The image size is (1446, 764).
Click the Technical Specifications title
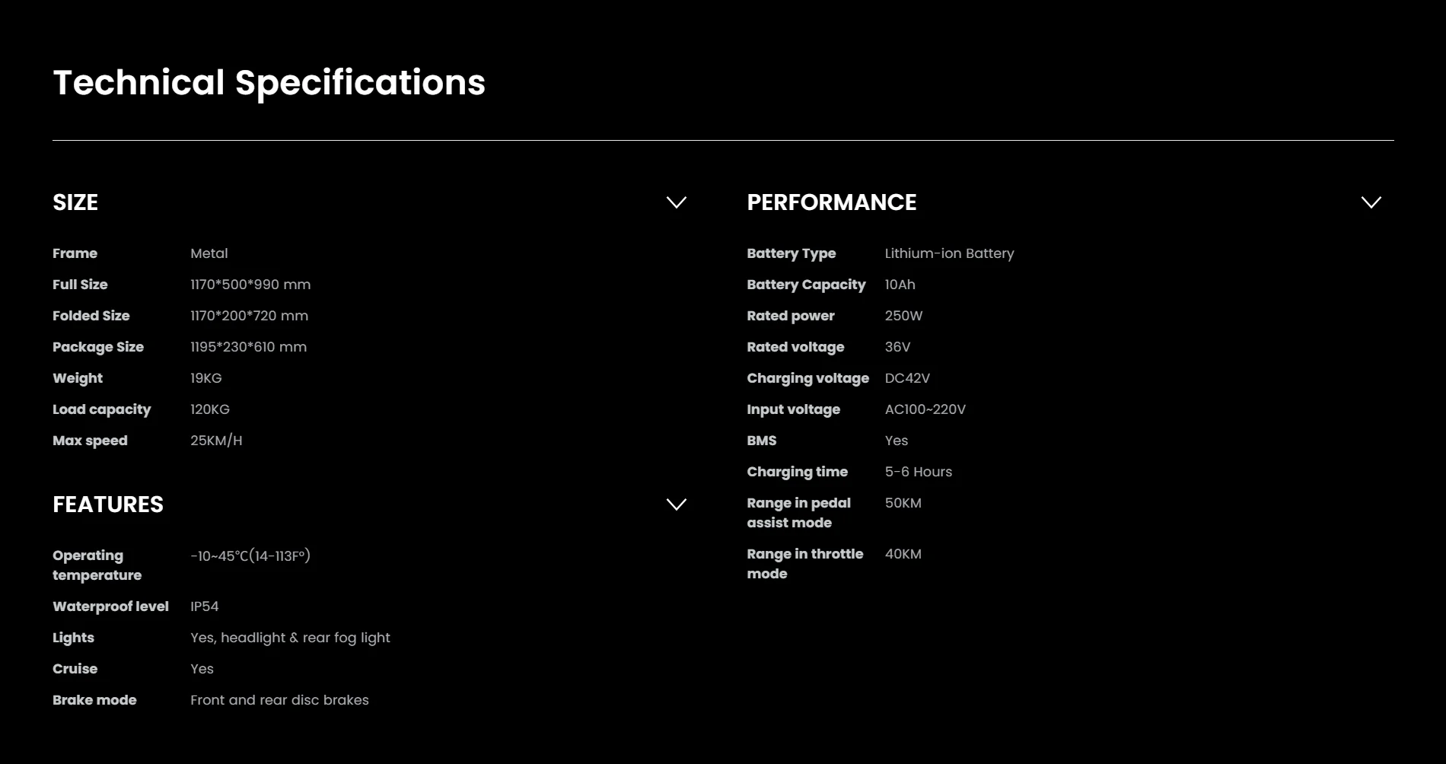click(x=269, y=82)
